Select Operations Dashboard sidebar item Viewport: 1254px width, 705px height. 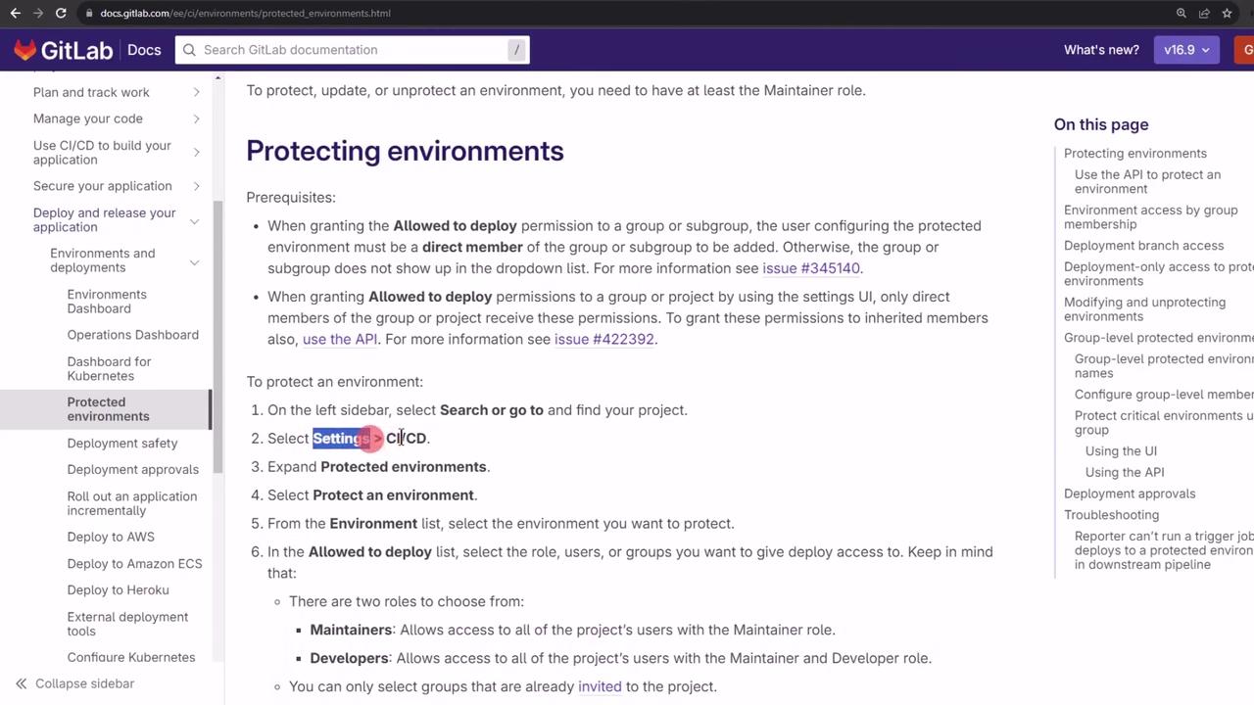(x=132, y=335)
